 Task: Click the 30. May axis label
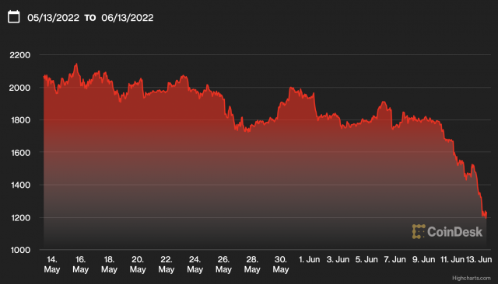click(280, 265)
